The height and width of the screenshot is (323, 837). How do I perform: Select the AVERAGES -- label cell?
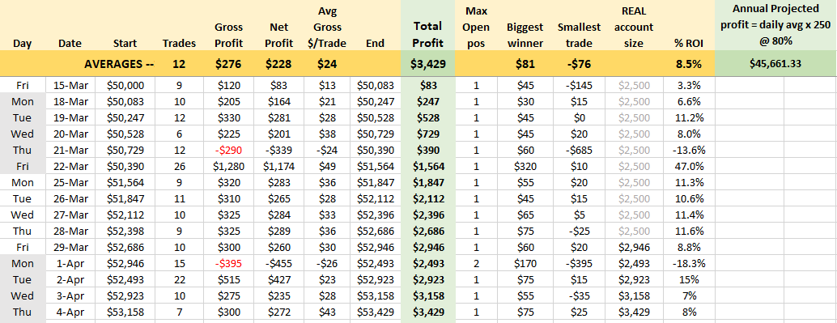pos(119,64)
